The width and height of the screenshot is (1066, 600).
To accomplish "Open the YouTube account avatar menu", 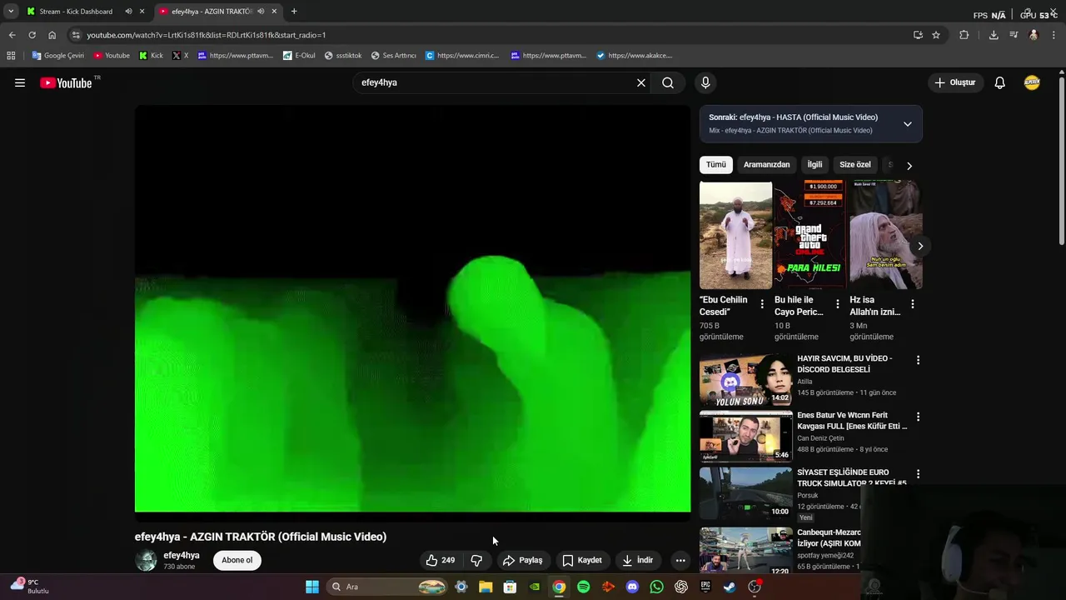I will (x=1032, y=82).
